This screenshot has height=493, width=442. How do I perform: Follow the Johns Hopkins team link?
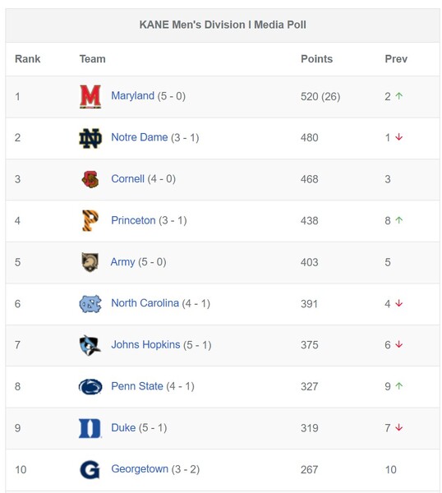click(x=145, y=344)
